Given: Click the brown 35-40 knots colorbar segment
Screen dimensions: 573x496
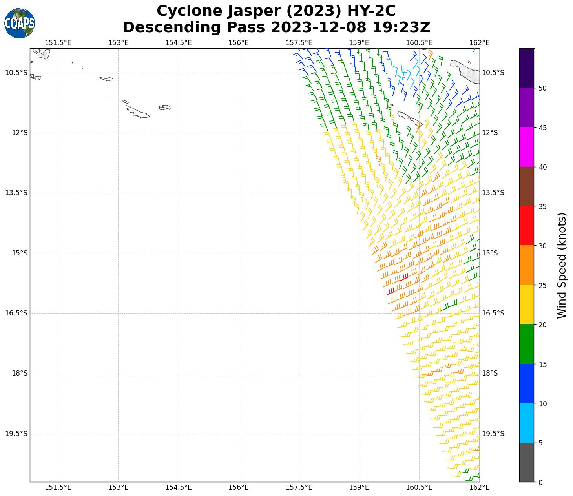Looking at the screenshot, I should (x=526, y=186).
